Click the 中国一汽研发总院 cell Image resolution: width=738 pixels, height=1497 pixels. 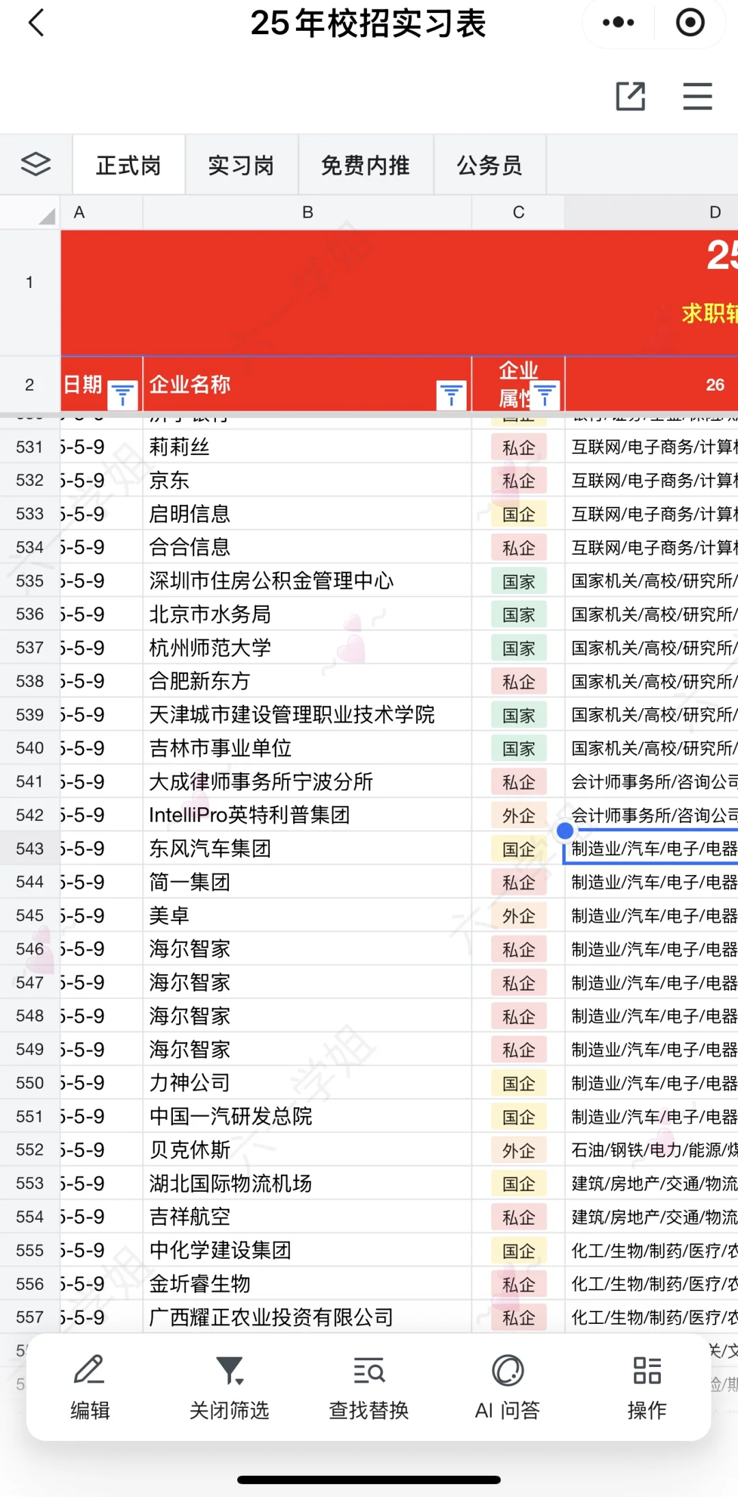point(307,1117)
